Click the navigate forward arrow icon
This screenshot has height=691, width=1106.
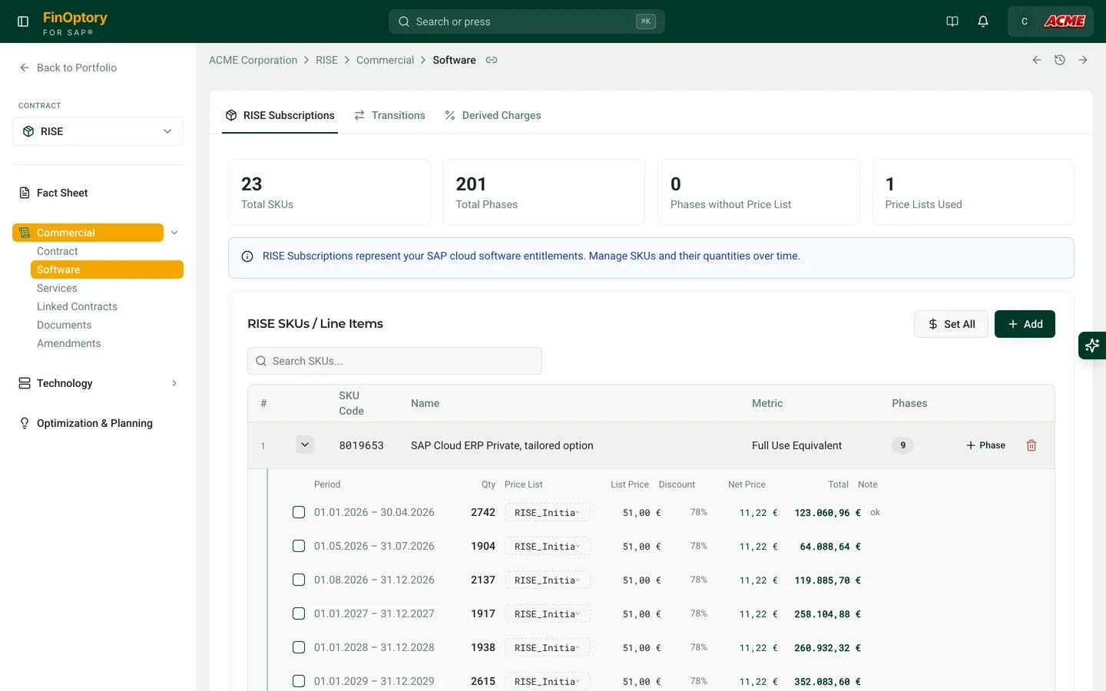[x=1083, y=60]
